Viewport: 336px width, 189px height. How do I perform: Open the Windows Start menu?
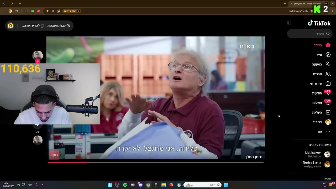click(x=226, y=185)
